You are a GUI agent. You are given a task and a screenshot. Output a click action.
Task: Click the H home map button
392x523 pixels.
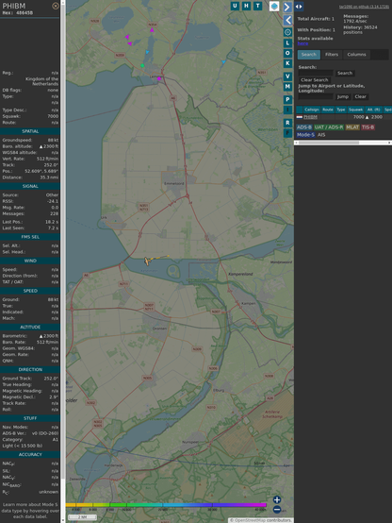[247, 6]
